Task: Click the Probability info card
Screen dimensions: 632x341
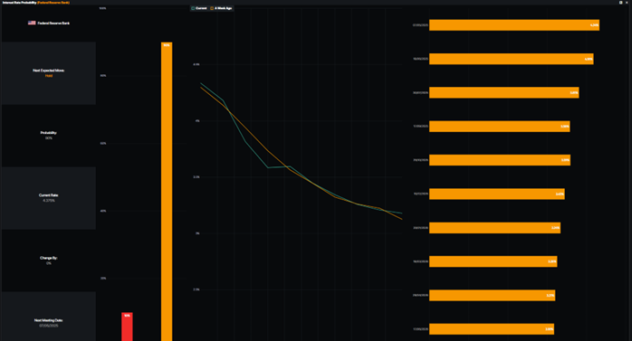Action: [x=49, y=136]
